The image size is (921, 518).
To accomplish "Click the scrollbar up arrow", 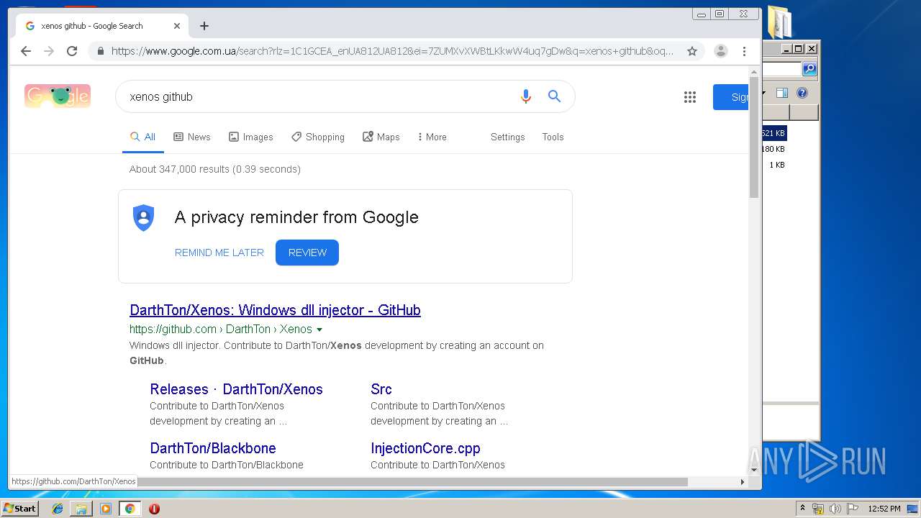I will [754, 71].
